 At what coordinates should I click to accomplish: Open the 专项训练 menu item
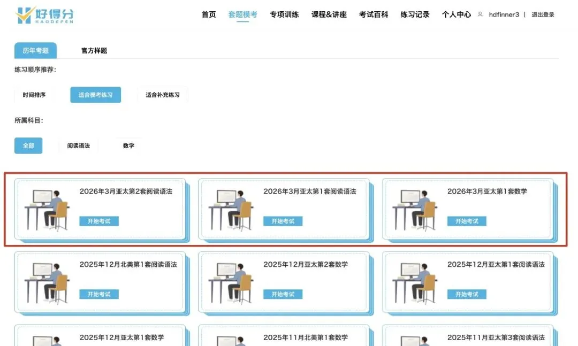[x=285, y=14]
